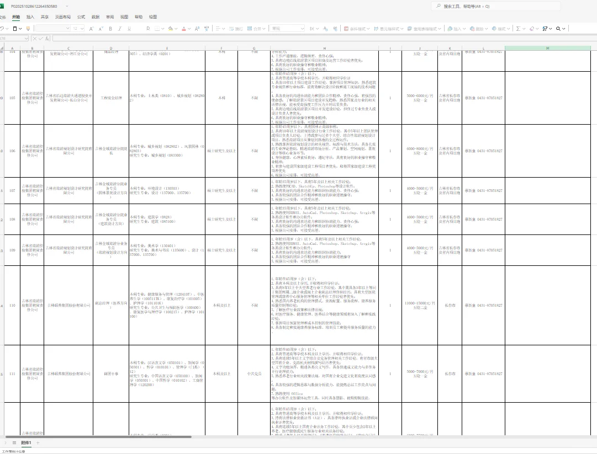
Task: Open conditional formatting (条件格式)
Action: pyautogui.click(x=357, y=29)
